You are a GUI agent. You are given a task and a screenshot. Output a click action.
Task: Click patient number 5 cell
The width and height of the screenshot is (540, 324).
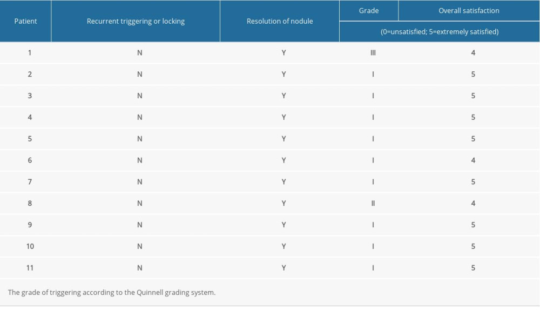pyautogui.click(x=30, y=139)
